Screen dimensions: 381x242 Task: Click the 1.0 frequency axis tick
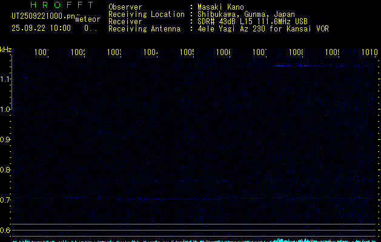(5, 110)
